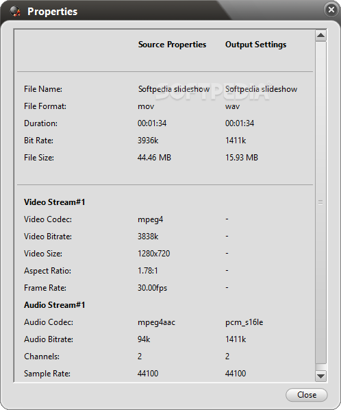Click the Audio Stream#1 section heading
This screenshot has height=410, width=341.
coord(55,305)
